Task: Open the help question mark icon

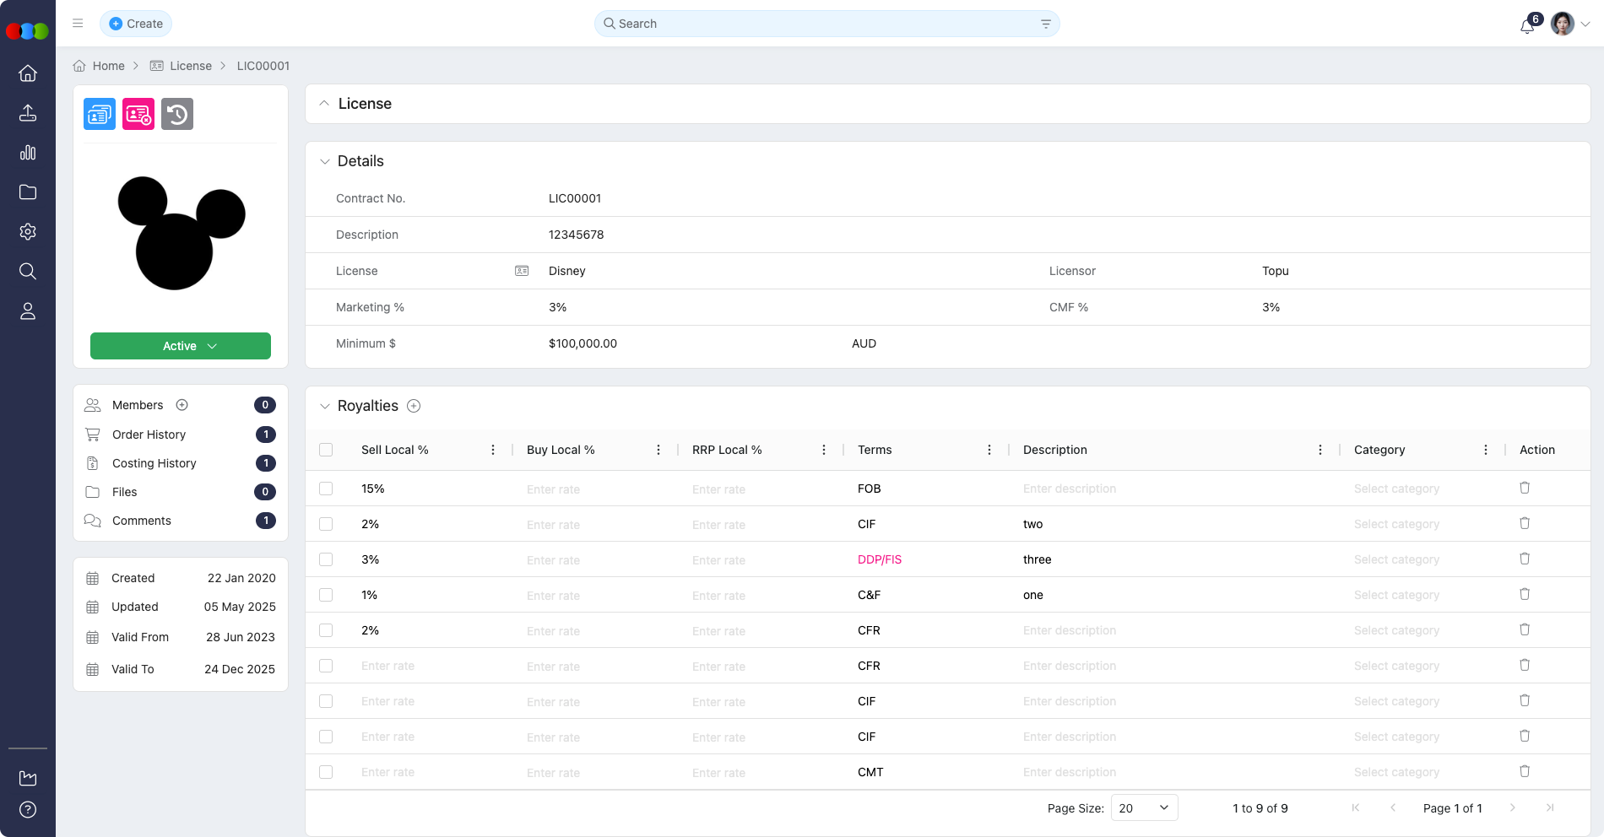Action: point(28,810)
